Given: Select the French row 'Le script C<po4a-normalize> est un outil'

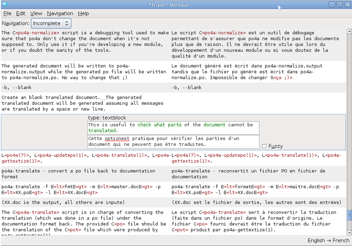Looking at the screenshot, I should [x=258, y=44].
